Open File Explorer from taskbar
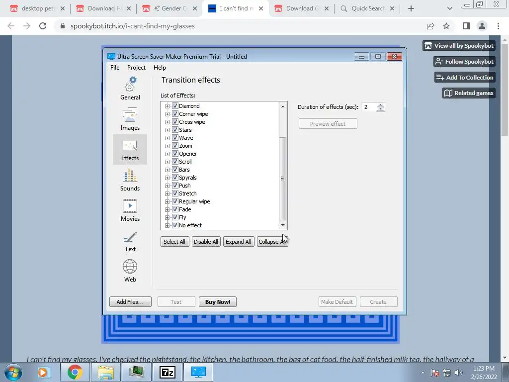The image size is (509, 382). point(106,372)
